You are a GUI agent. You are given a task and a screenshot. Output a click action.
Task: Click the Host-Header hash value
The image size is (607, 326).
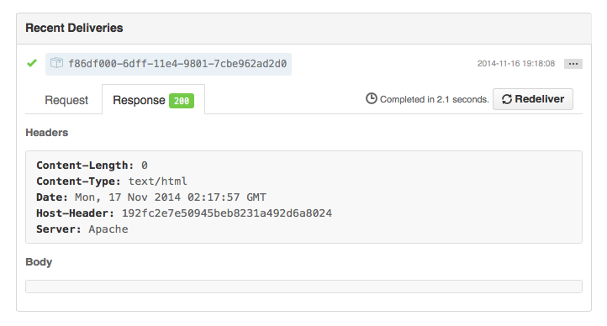pyautogui.click(x=227, y=213)
